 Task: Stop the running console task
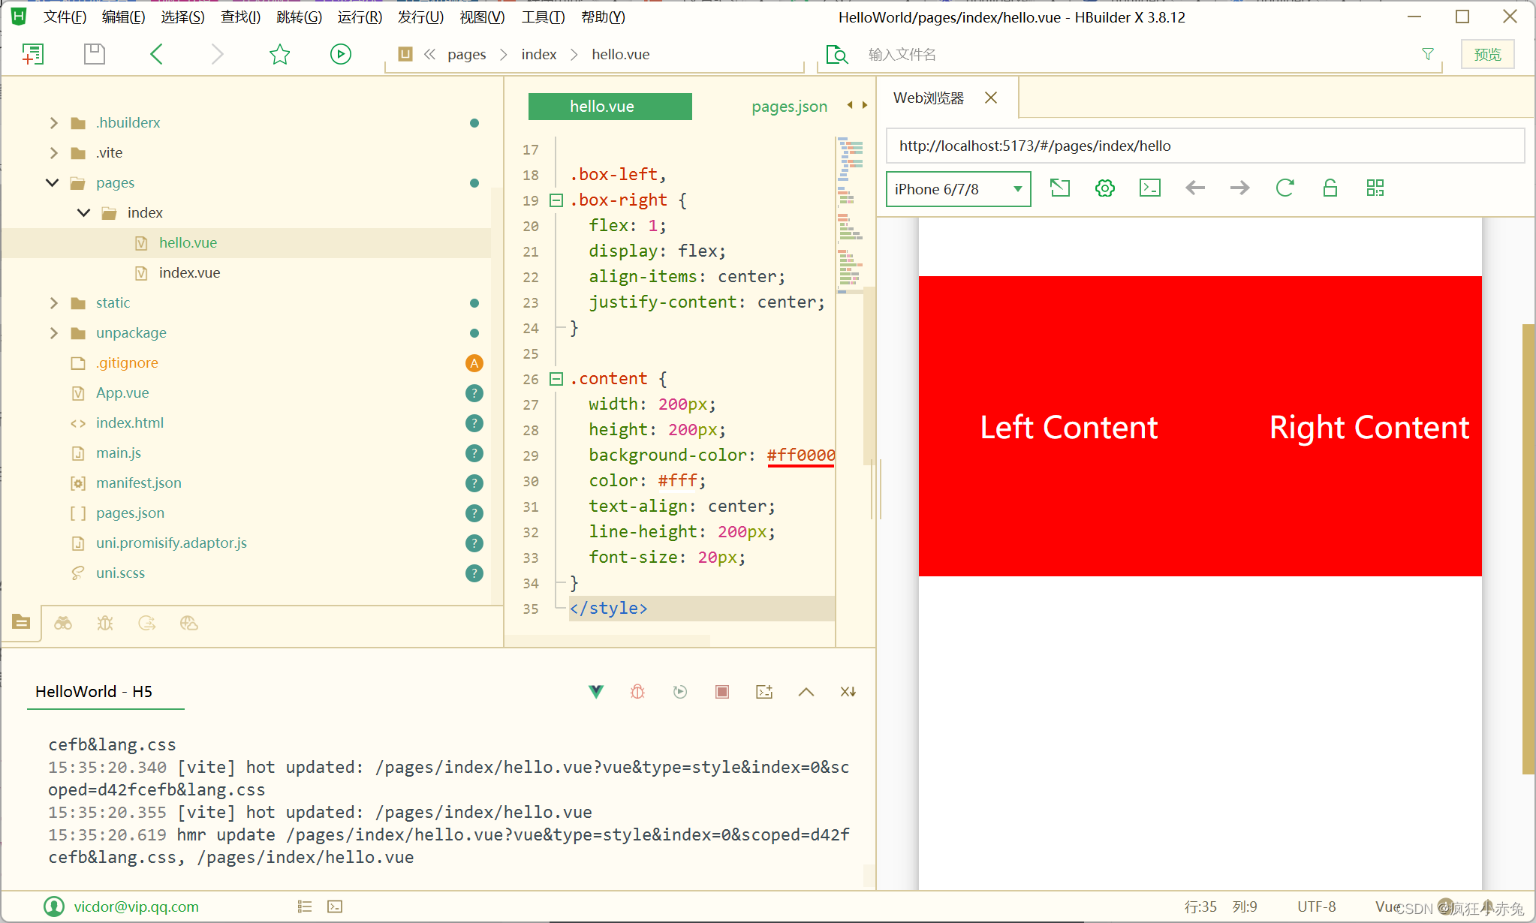point(722,692)
